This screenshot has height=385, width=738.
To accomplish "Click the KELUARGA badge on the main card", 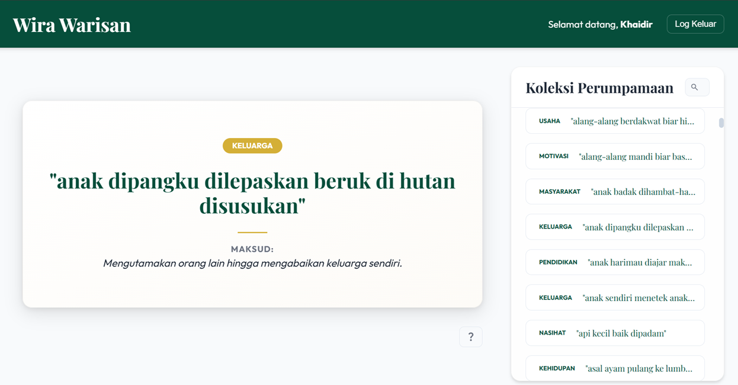I will pyautogui.click(x=252, y=146).
